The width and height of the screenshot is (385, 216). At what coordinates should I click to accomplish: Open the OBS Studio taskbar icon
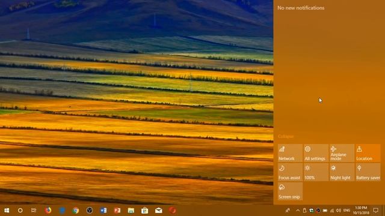tap(90, 211)
